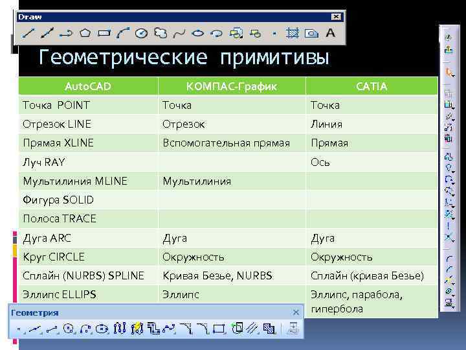The image size is (466, 350).
Task: Select the Point tool in Геометрия toolbar
Action: pyautogui.click(x=19, y=329)
